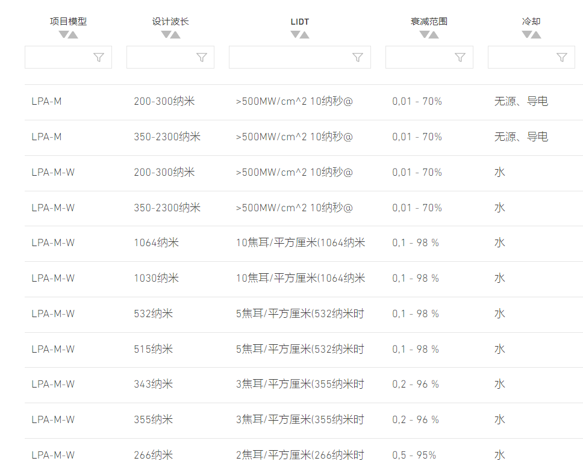Click the filter funnel icon under 设计波长

(x=202, y=58)
